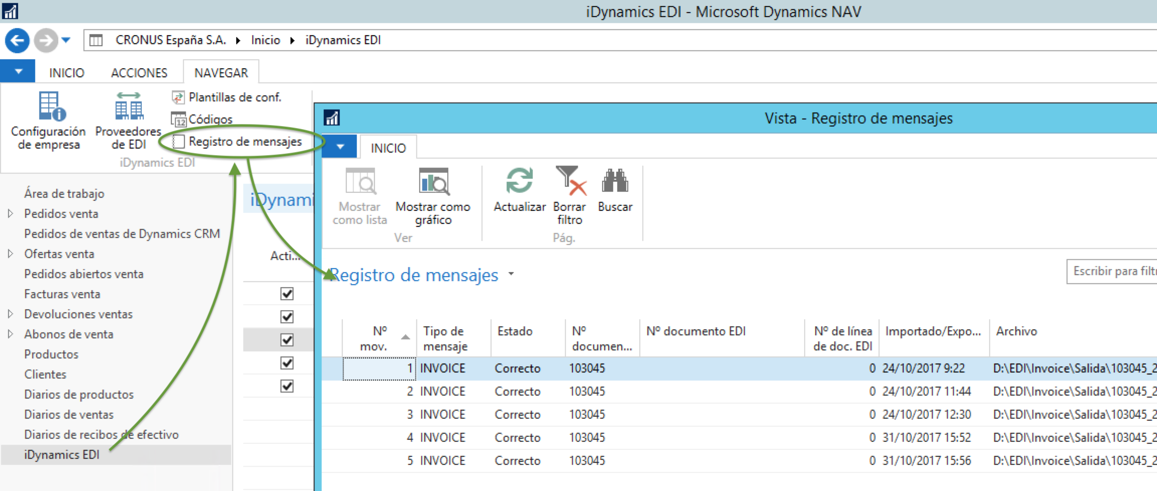Expand the arrow after CRONUS España S.A.
This screenshot has width=1157, height=491.
click(x=238, y=40)
